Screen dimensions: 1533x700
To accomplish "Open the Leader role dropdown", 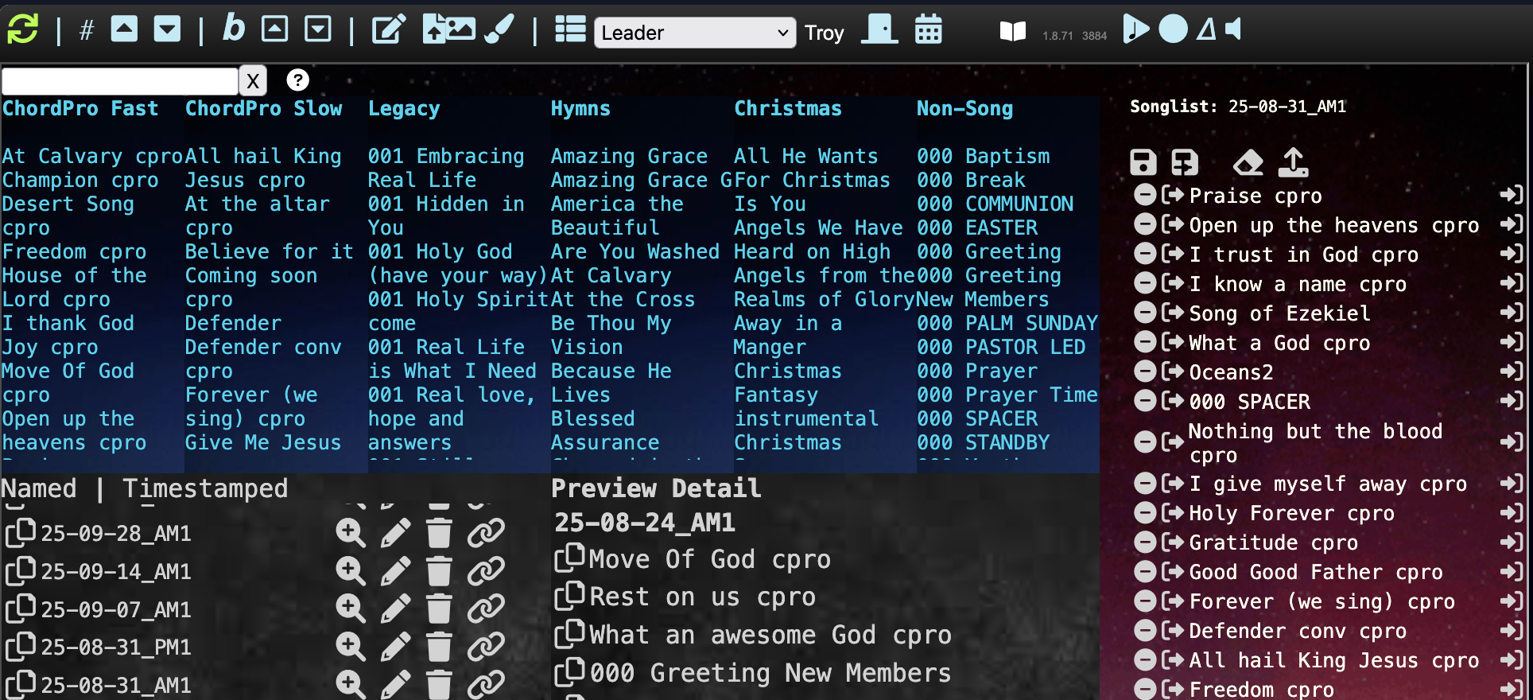I will (x=694, y=33).
